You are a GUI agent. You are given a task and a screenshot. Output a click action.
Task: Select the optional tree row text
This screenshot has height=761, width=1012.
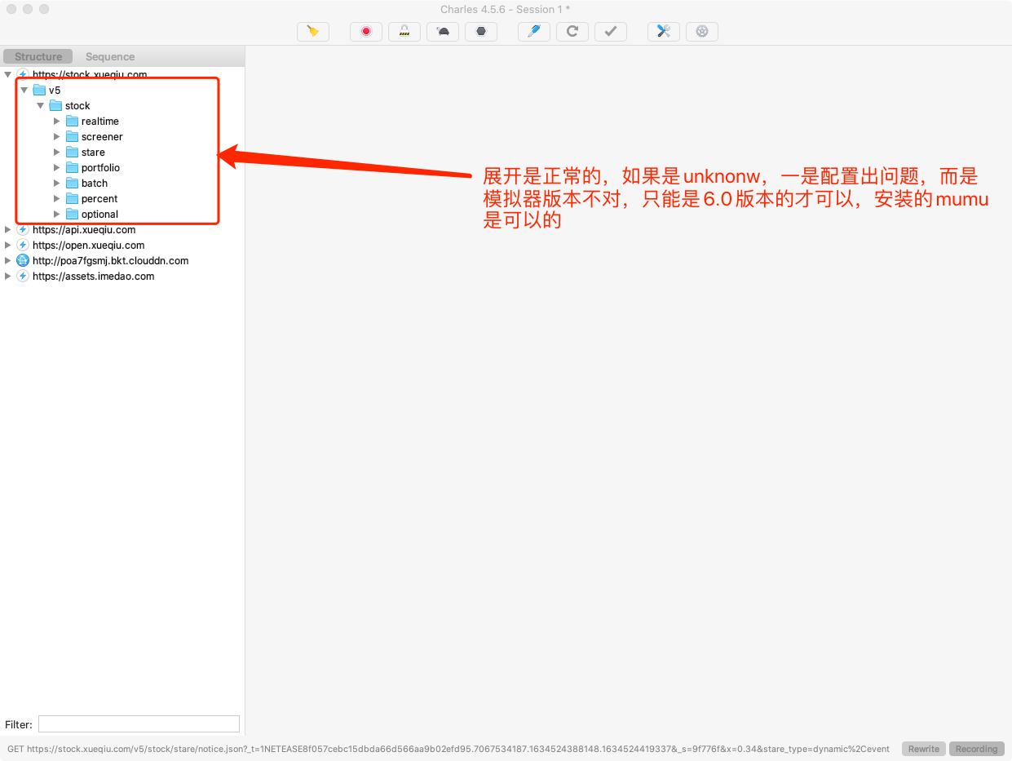[x=99, y=214]
